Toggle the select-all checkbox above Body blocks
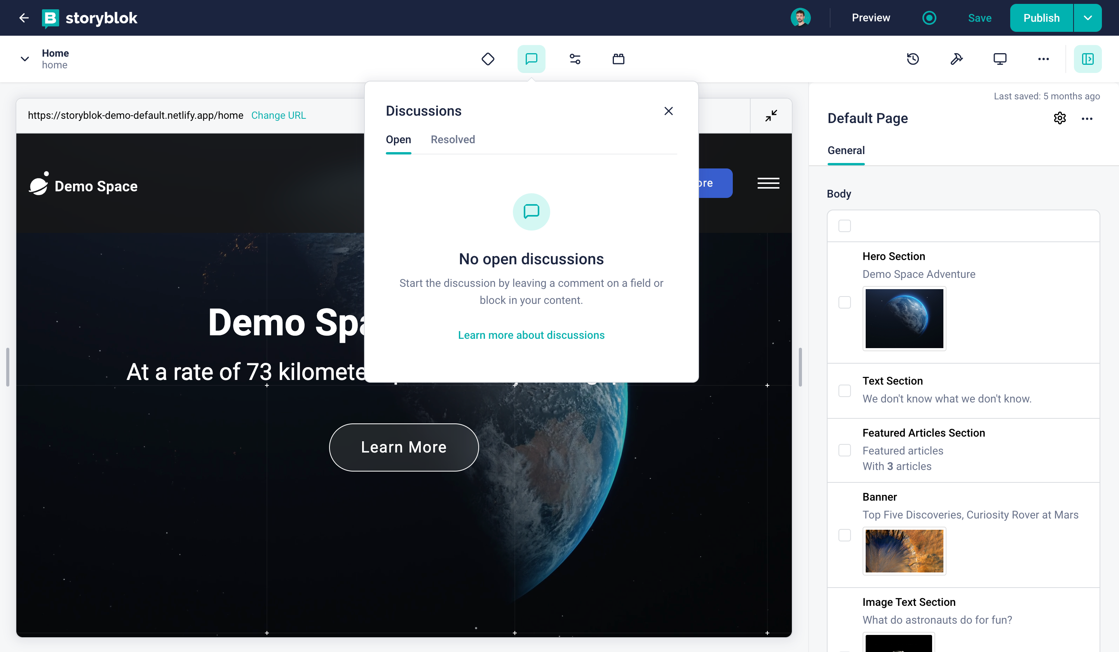This screenshot has height=652, width=1119. click(x=844, y=226)
